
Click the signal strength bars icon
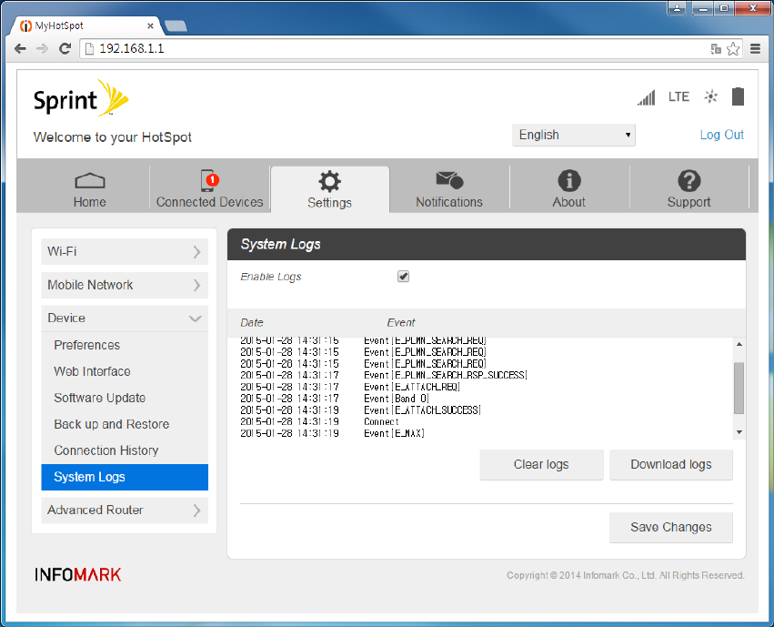coord(646,97)
